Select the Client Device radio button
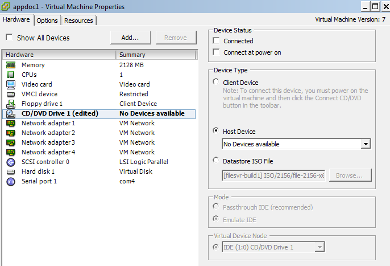Viewport: 390px width, 266px height. 216,83
